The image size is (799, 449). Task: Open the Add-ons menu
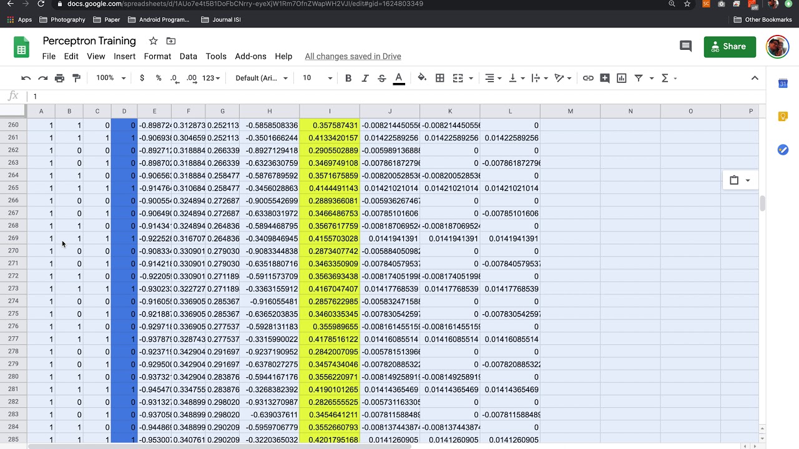coord(250,56)
